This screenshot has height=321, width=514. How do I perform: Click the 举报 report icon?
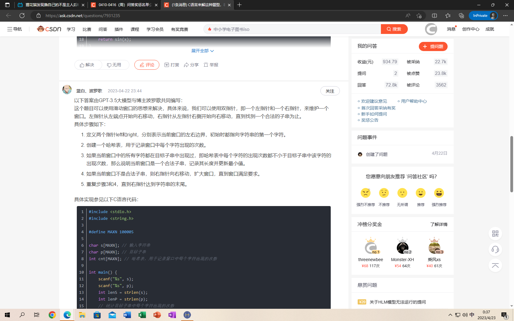pos(211,65)
